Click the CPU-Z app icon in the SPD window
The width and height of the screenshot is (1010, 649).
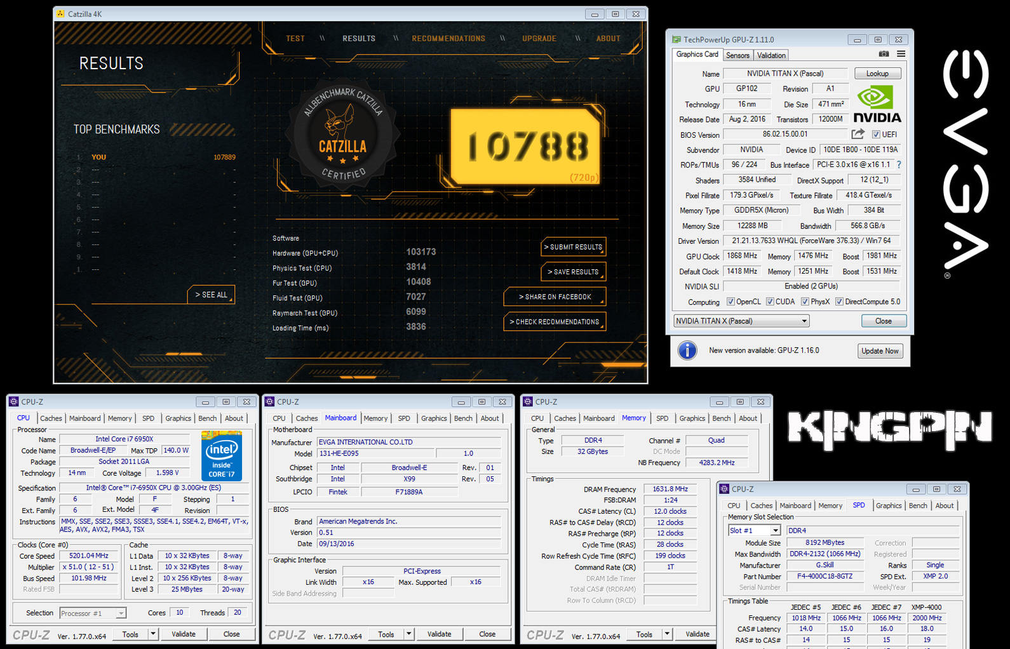pos(724,489)
